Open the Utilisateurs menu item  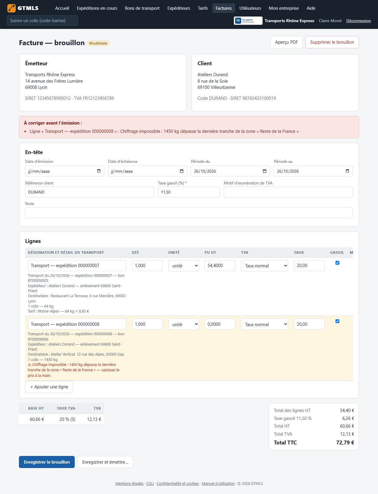(x=250, y=8)
